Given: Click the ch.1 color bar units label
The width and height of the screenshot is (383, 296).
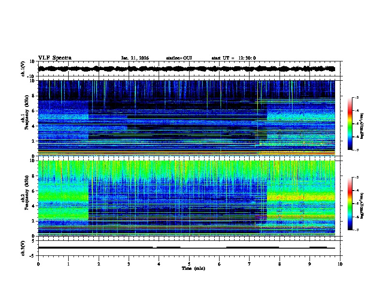Looking at the screenshot, I should click(362, 126).
